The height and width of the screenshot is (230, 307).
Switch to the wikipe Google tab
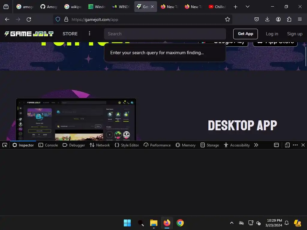[x=73, y=7]
